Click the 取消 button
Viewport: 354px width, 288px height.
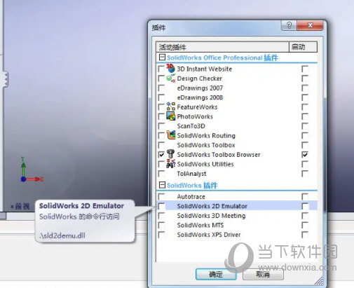(263, 274)
